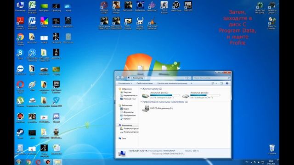This screenshot has height=165, width=294.
Task: Open the DVD/CD-RW drive in Explorer
Action: click(x=157, y=108)
